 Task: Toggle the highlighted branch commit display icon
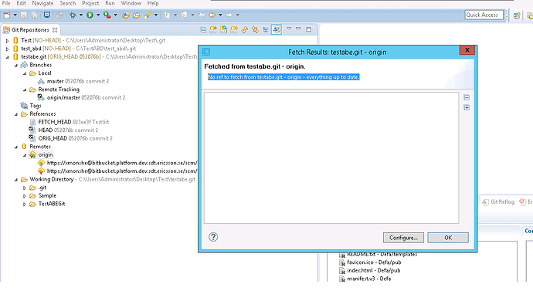tap(277, 30)
